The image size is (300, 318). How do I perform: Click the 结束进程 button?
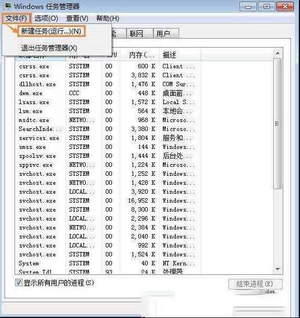click(255, 284)
